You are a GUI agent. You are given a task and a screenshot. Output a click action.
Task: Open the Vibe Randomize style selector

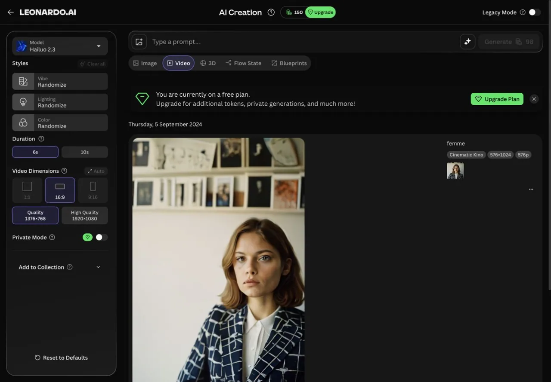pos(60,81)
